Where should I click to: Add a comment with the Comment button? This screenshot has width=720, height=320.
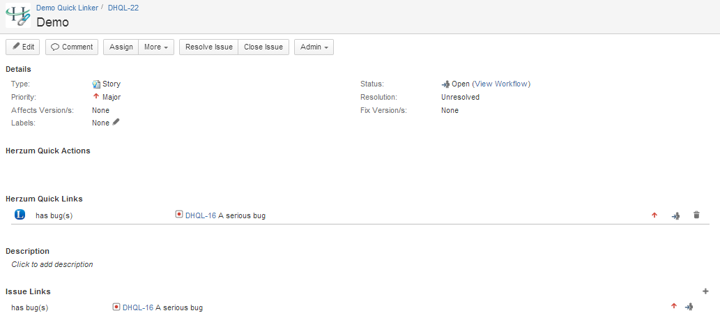tap(72, 47)
